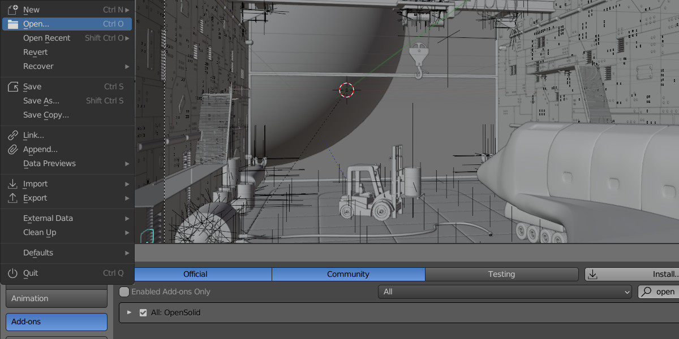The image size is (679, 339).
Task: Choose Open... from the File menu
Action: [x=67, y=24]
